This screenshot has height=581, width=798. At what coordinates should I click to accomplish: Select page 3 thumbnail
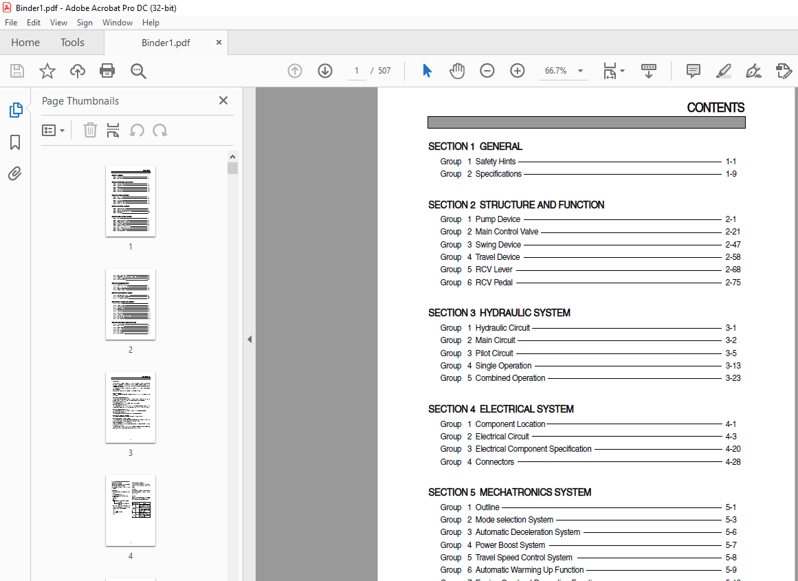click(131, 407)
